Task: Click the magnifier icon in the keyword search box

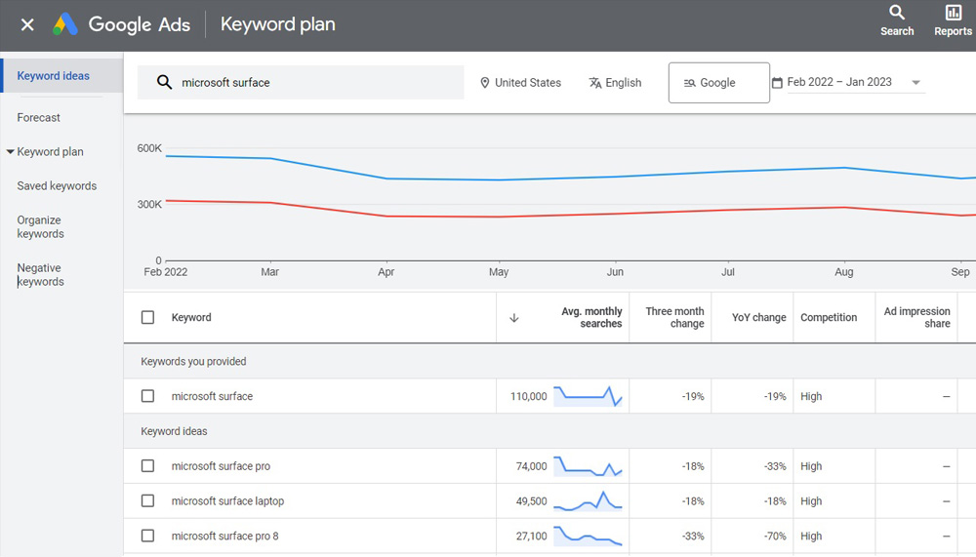Action: [164, 82]
